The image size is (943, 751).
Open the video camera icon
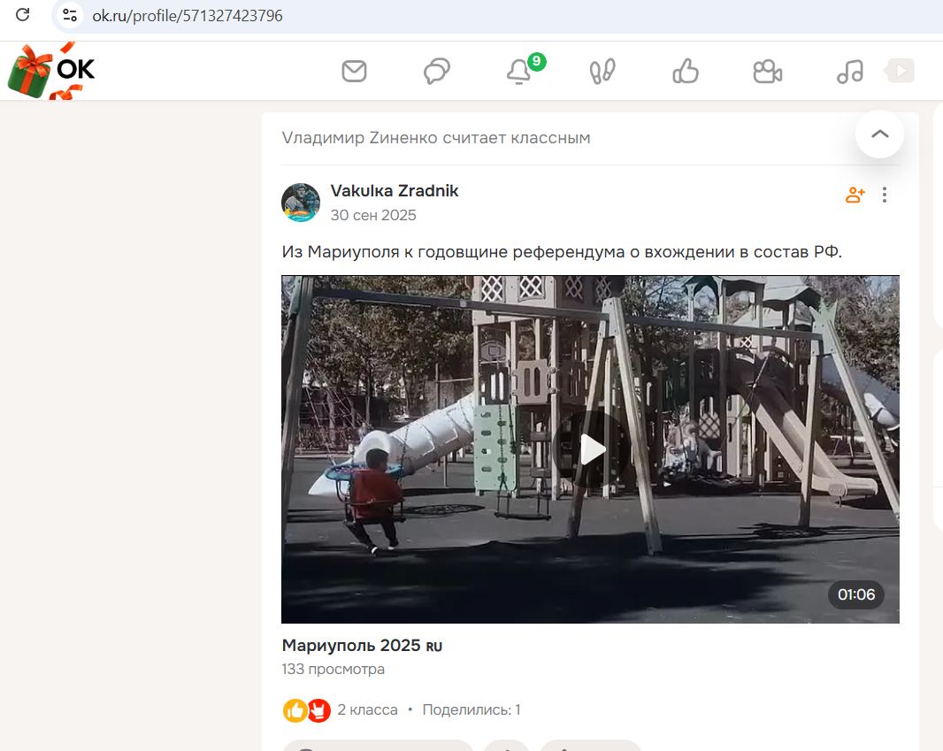coord(767,71)
